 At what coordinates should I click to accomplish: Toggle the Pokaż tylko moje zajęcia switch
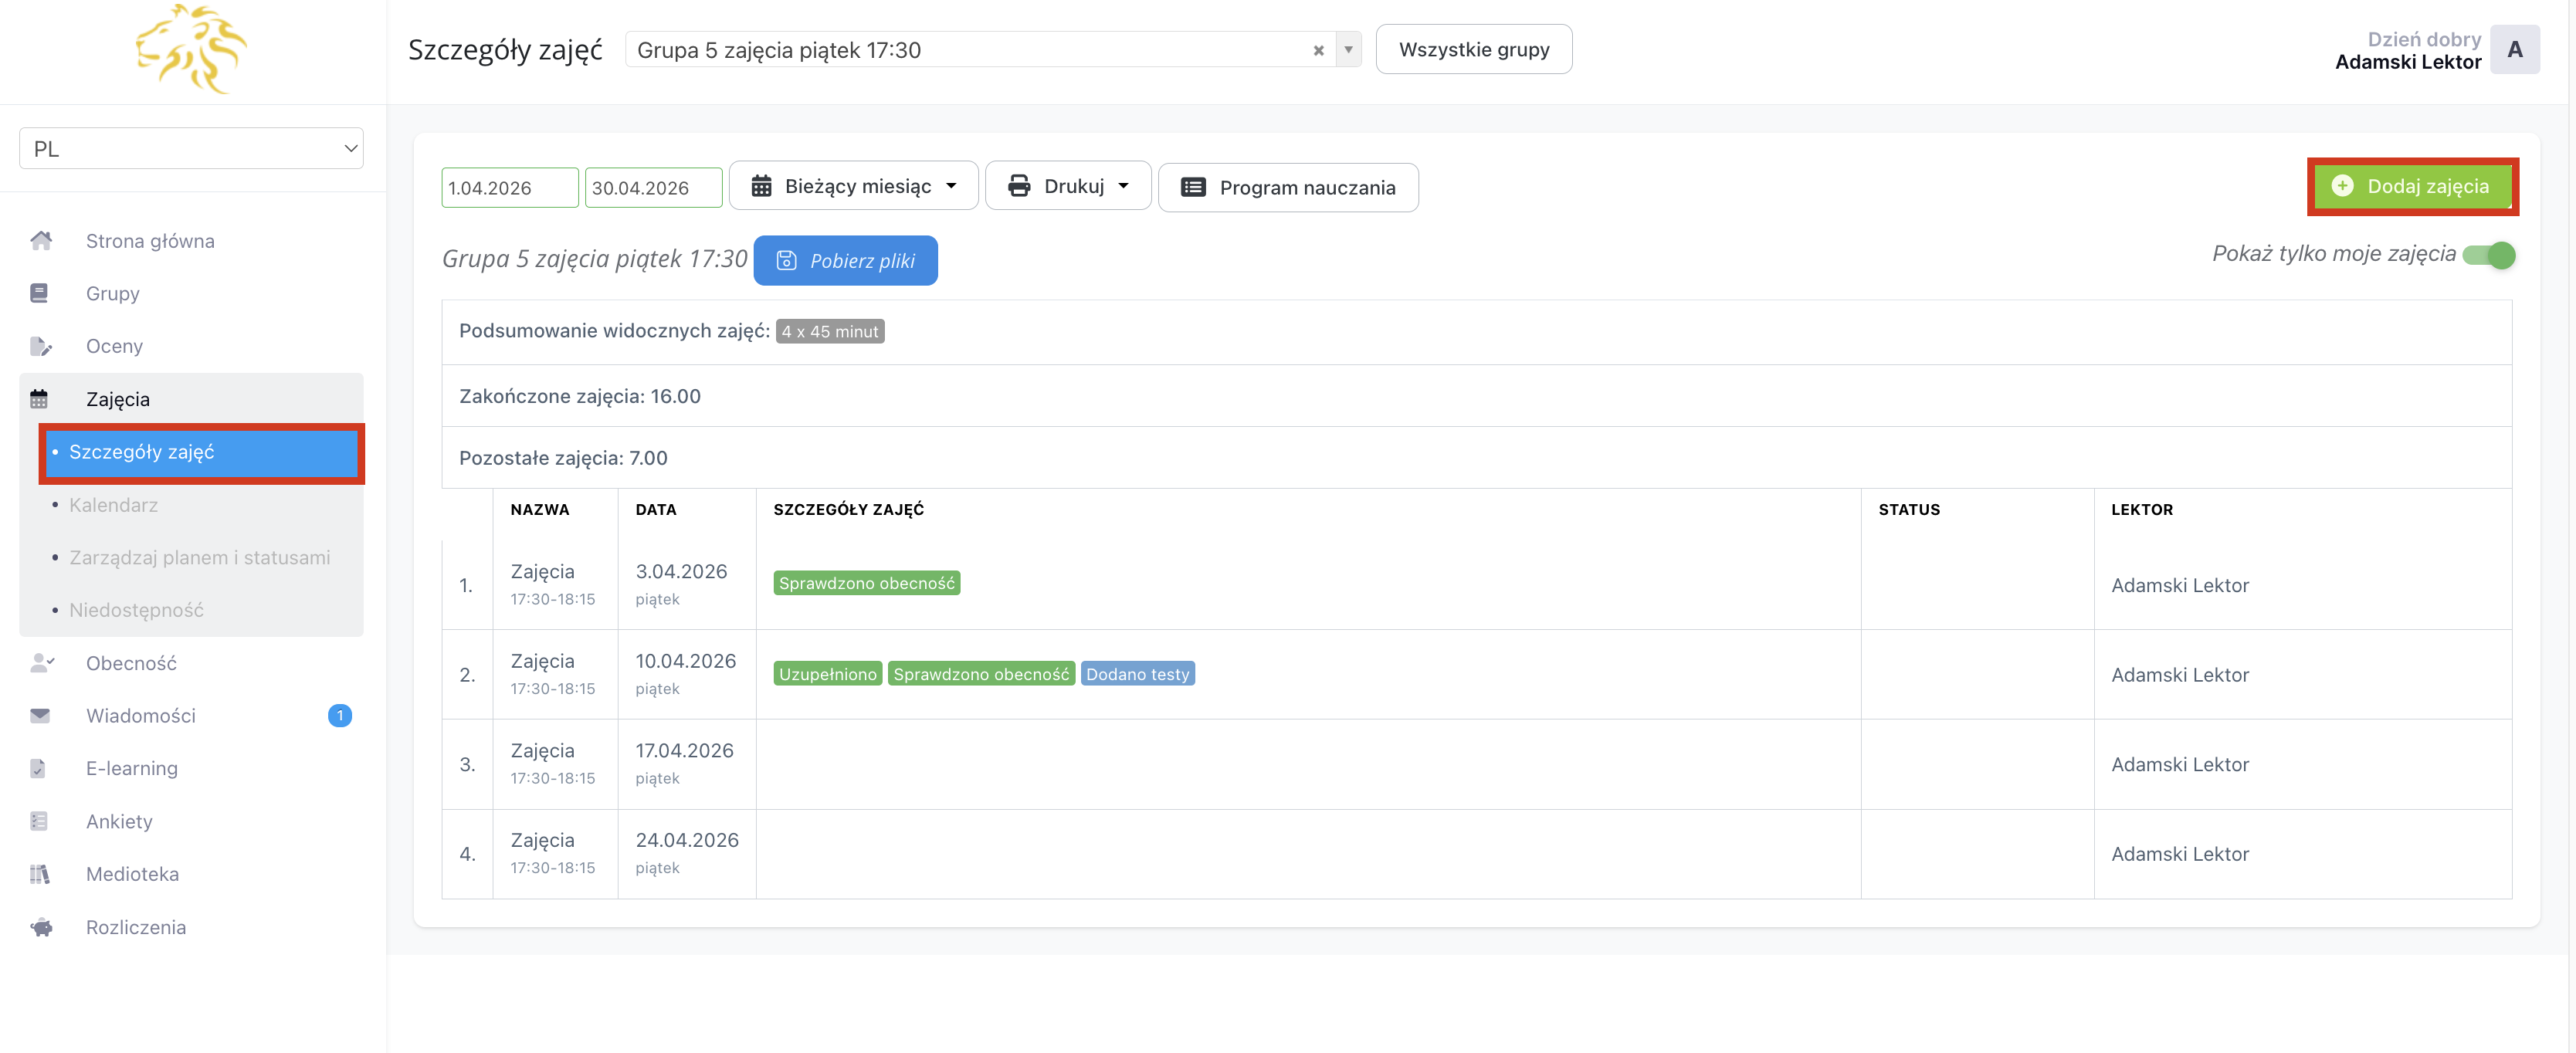click(2488, 255)
